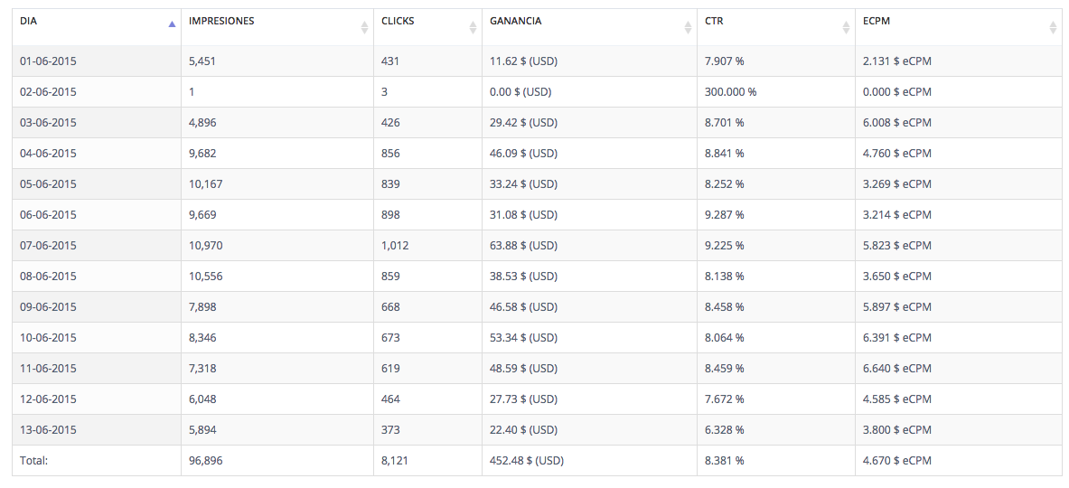
Task: Sort by the GANANCIA header label
Action: (x=515, y=21)
